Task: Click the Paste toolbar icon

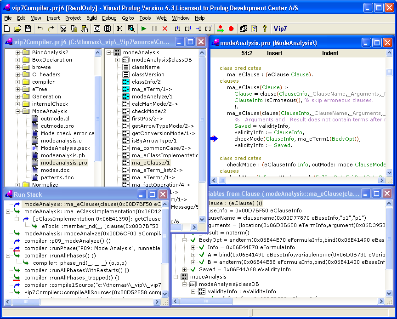Action: [x=85, y=28]
